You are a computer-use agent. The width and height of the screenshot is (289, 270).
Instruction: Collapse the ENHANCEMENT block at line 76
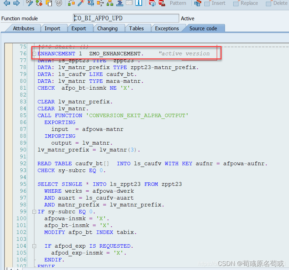(34, 54)
